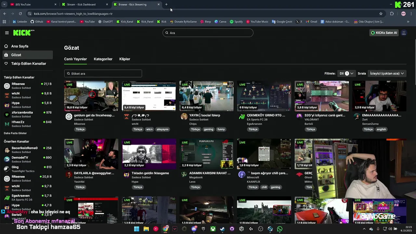Switch to YouTube browser tab
The image size is (416, 234).
pyautogui.click(x=32, y=5)
